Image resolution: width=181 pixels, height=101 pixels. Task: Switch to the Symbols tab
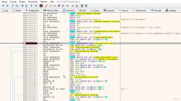pos(109,10)
